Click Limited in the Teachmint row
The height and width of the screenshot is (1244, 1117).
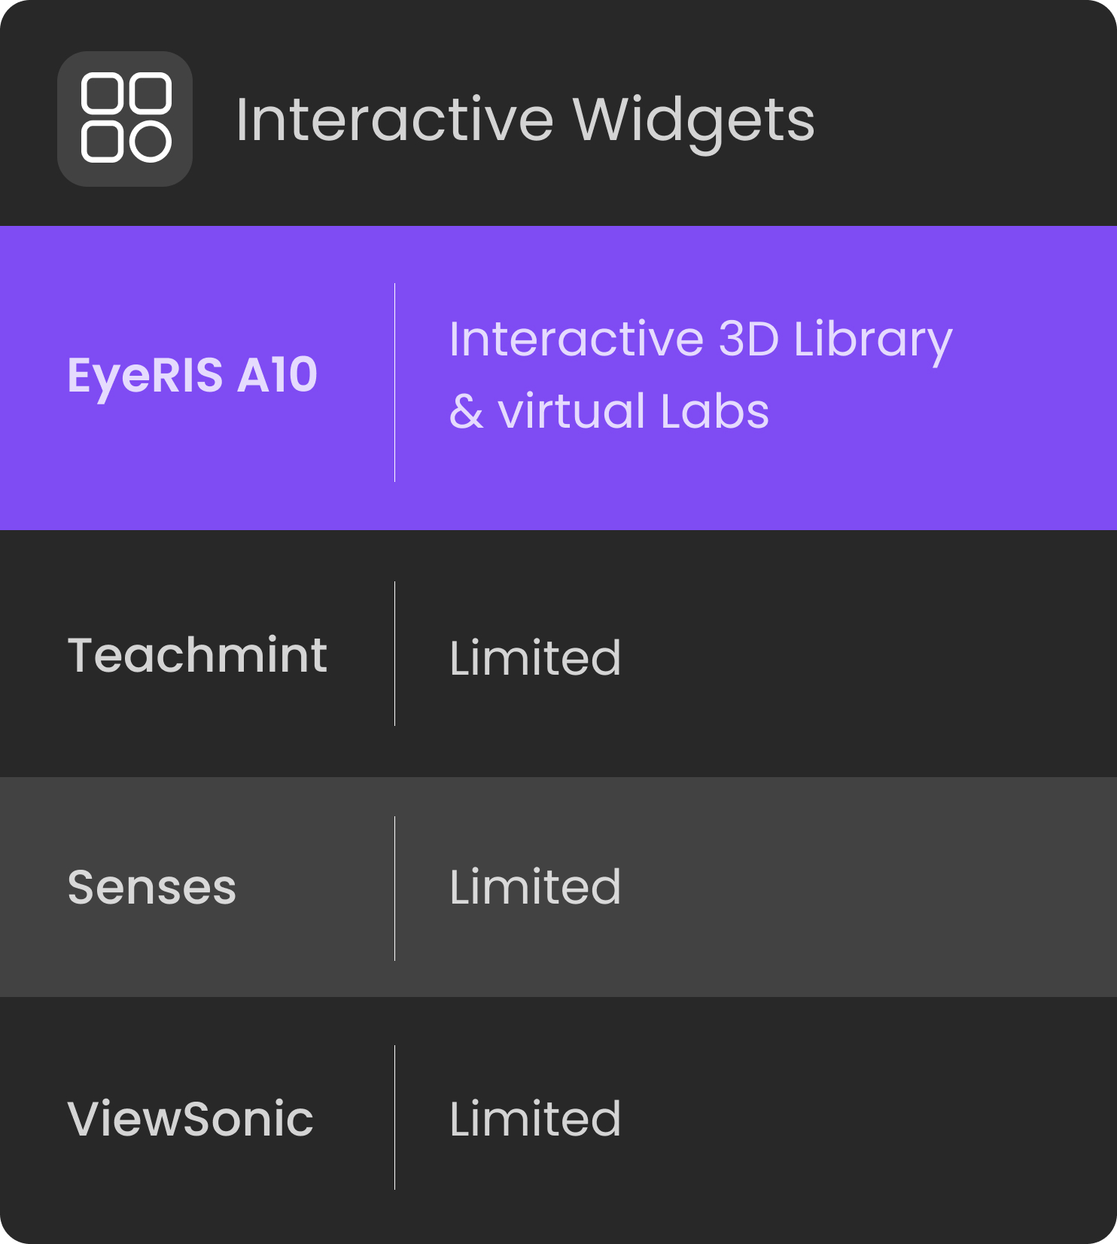535,658
